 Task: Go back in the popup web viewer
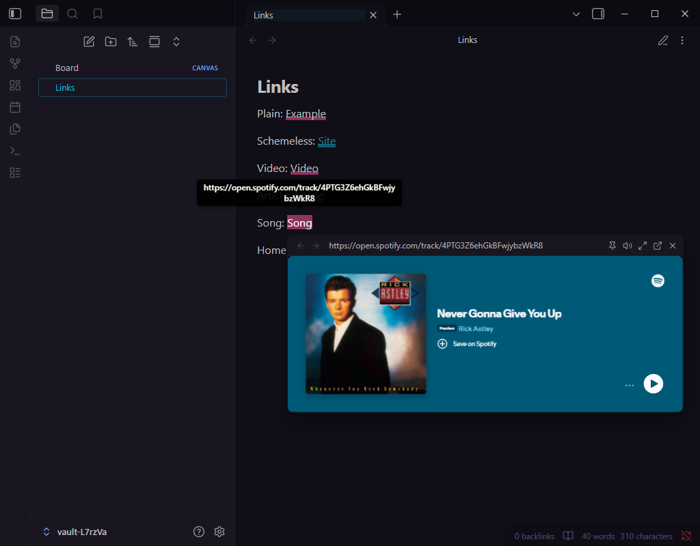click(301, 246)
